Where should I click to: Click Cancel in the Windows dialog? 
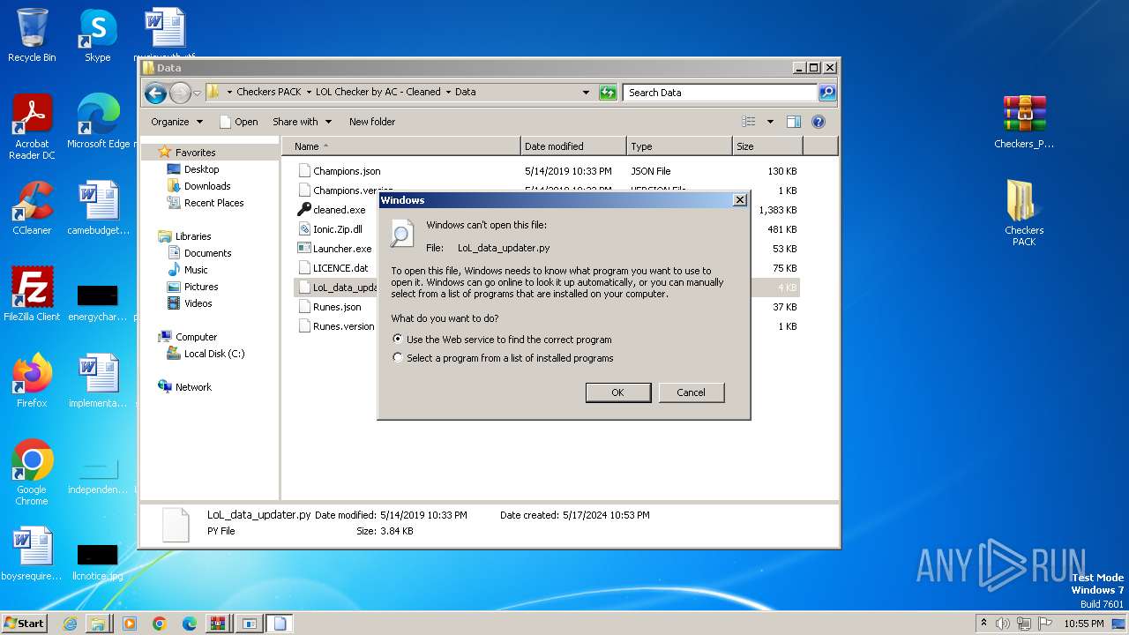click(x=691, y=392)
